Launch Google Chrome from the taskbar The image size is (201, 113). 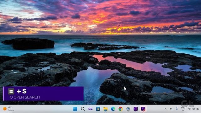(x=121, y=109)
